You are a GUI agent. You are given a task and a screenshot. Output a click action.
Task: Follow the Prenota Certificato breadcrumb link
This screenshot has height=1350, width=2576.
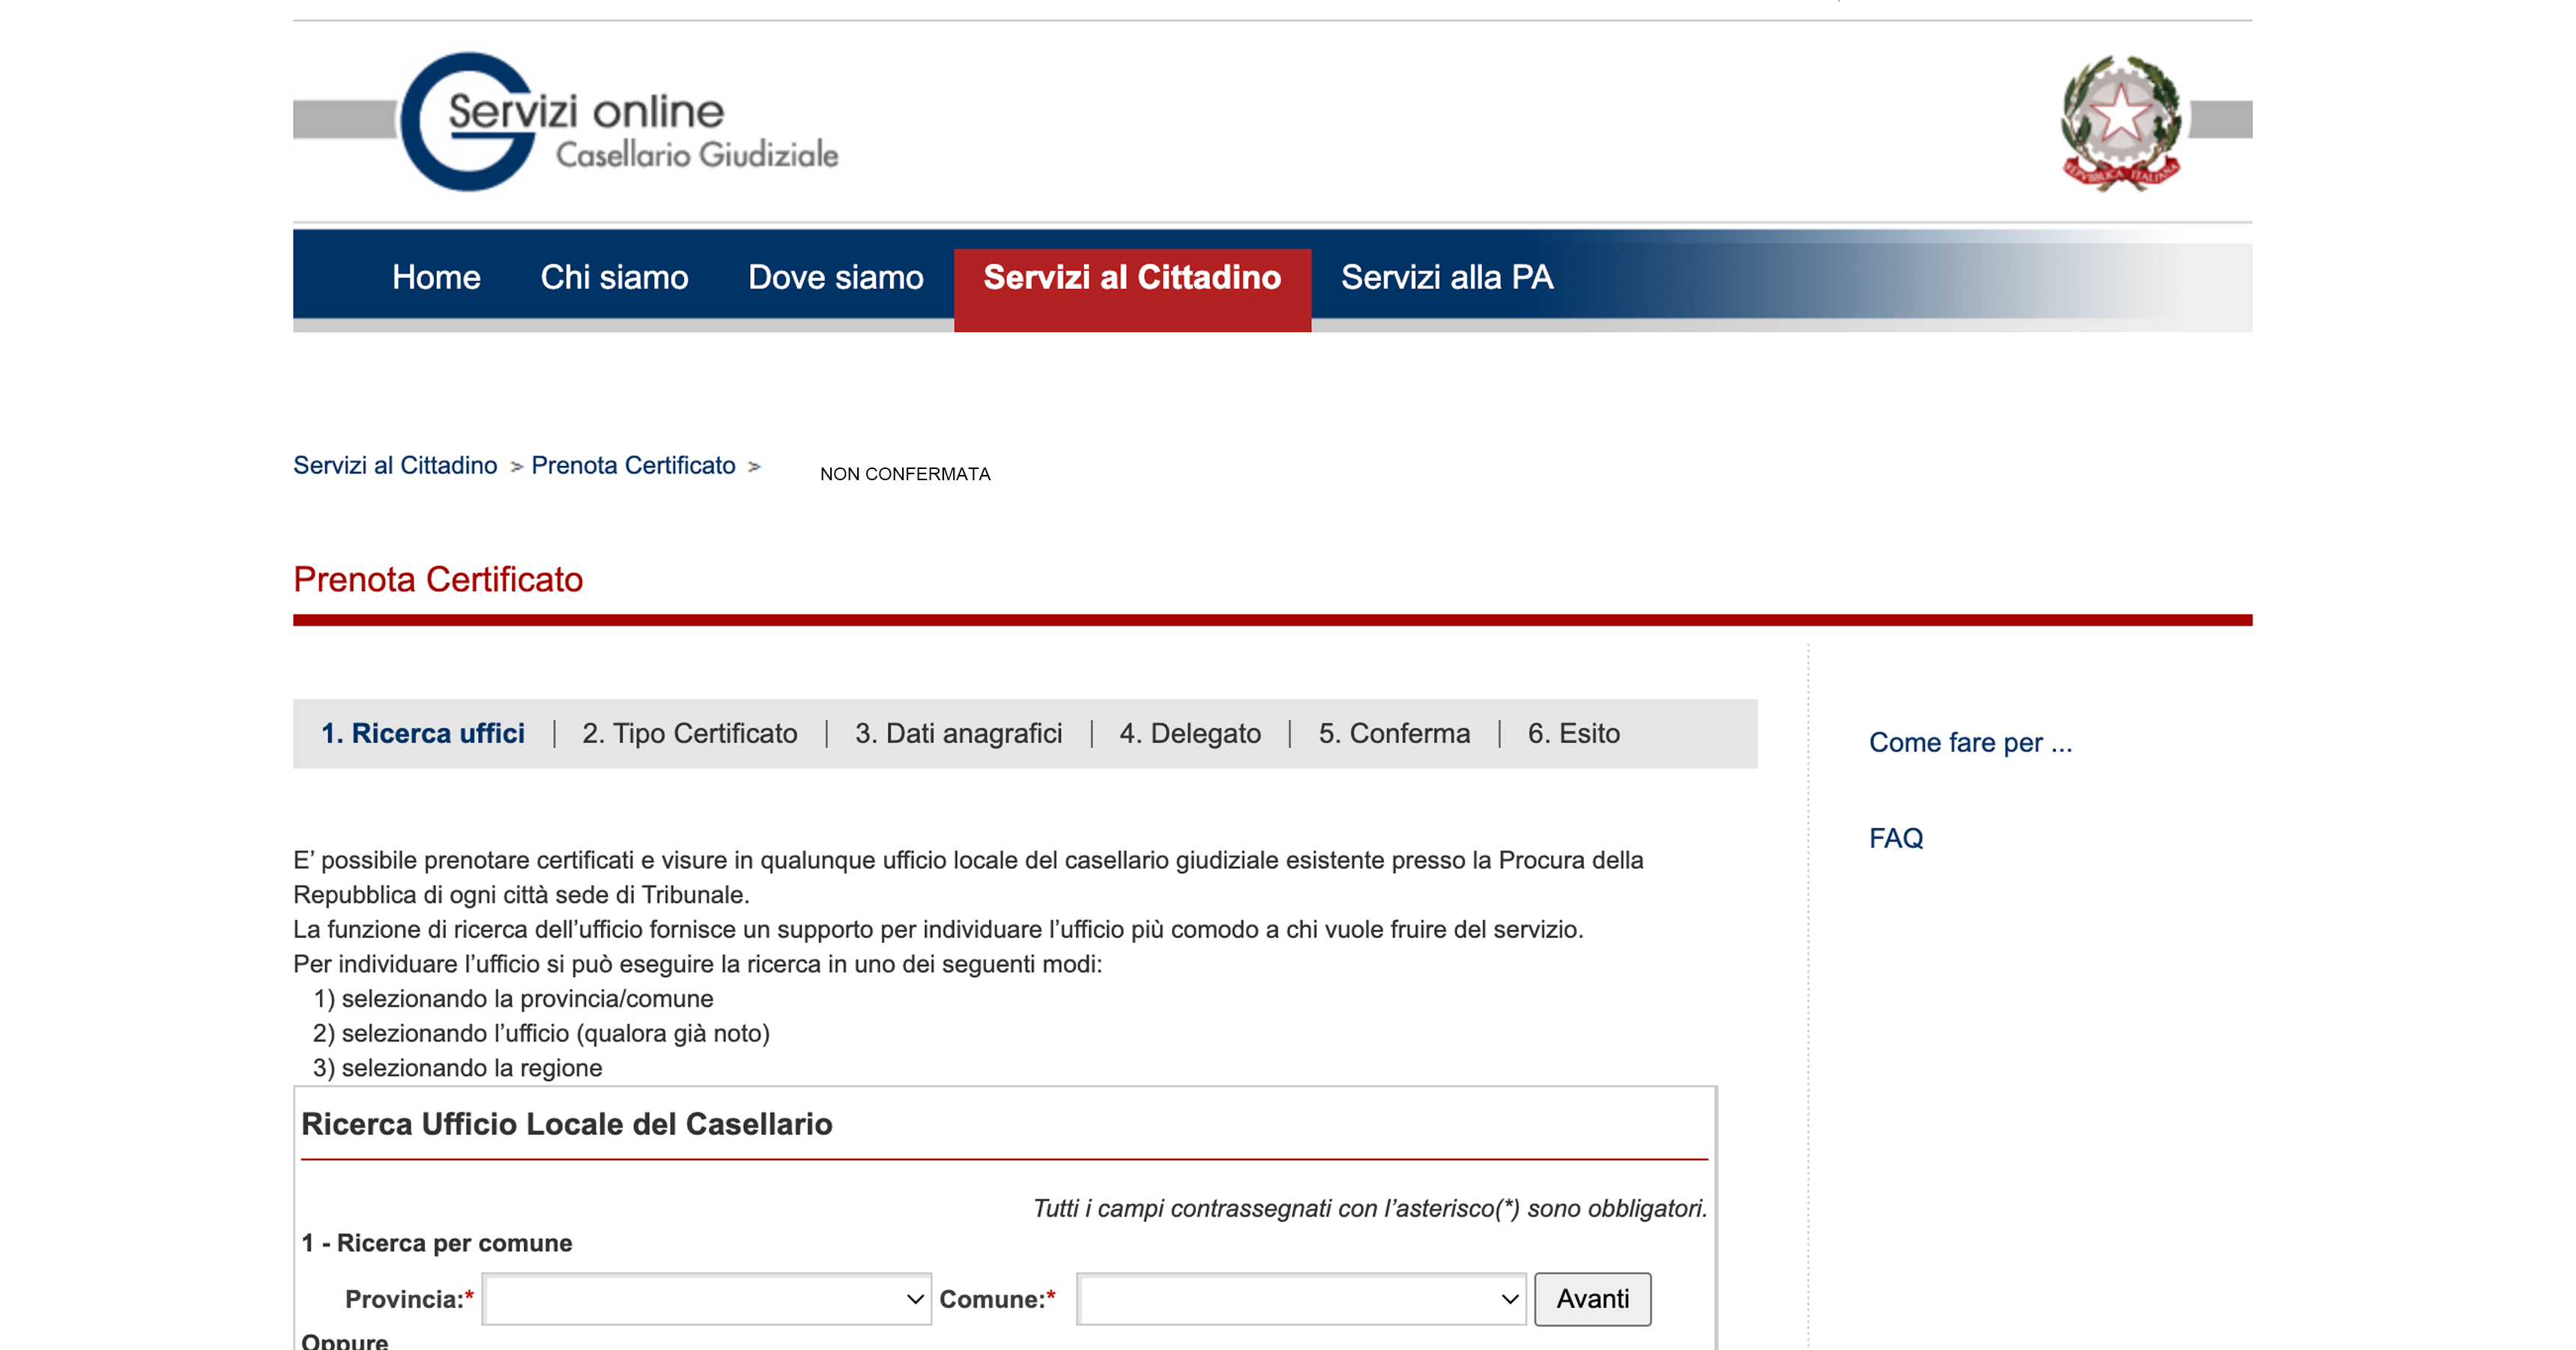(633, 466)
